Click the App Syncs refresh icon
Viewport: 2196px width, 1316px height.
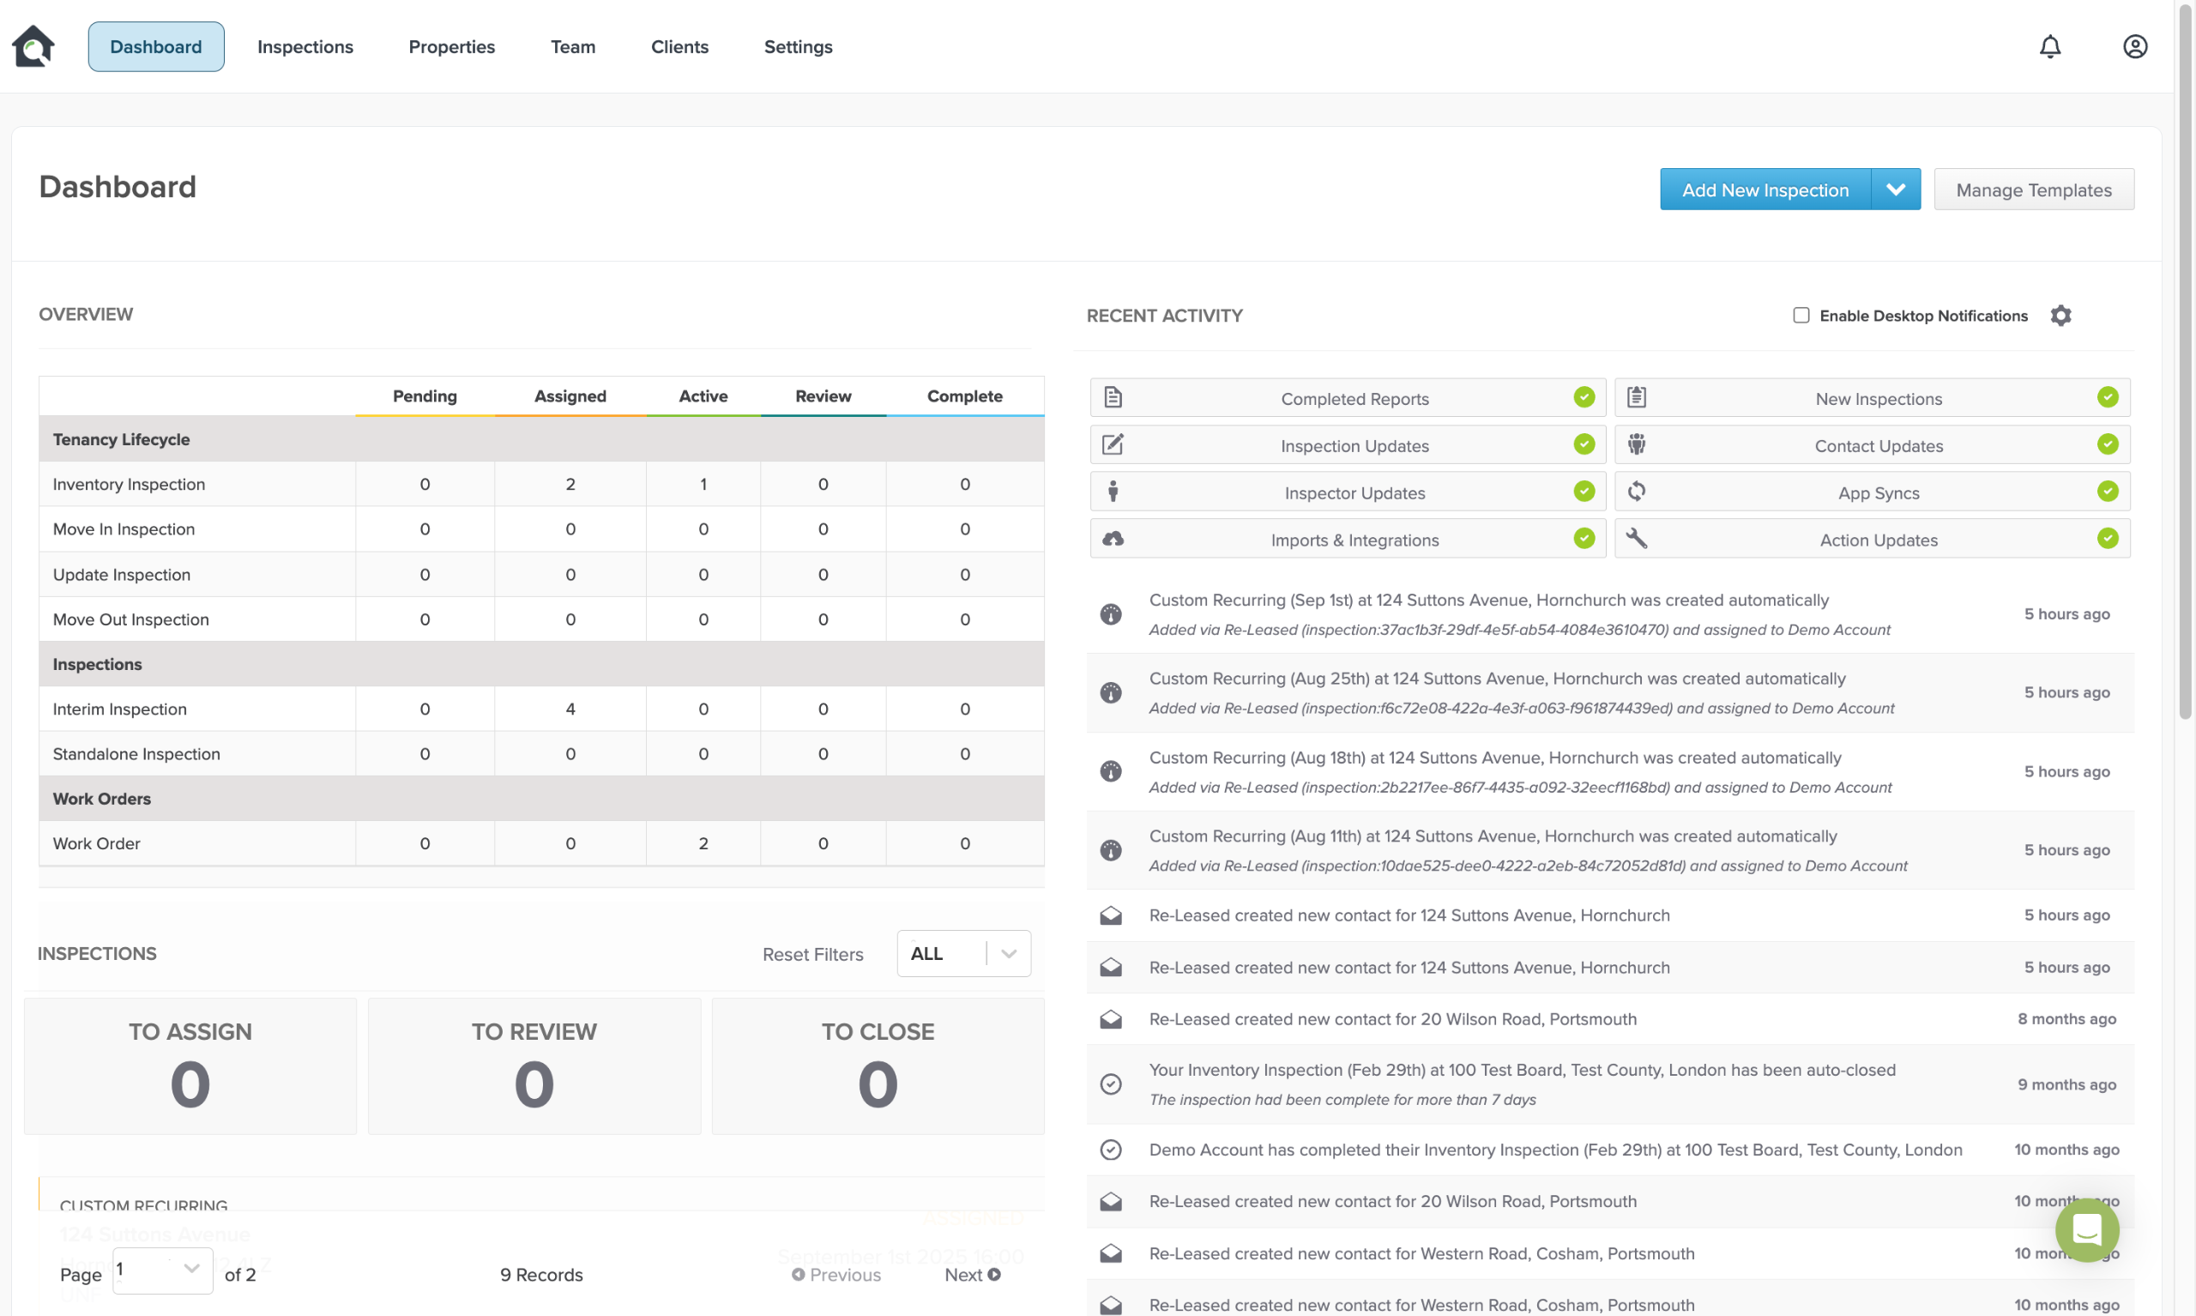[1636, 492]
